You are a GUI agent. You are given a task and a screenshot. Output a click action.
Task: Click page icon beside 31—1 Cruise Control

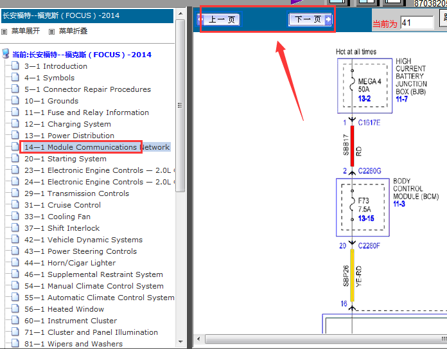click(15, 204)
